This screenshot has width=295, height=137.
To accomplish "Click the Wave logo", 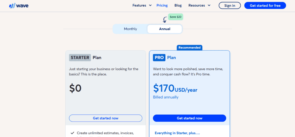I will coord(19,6).
